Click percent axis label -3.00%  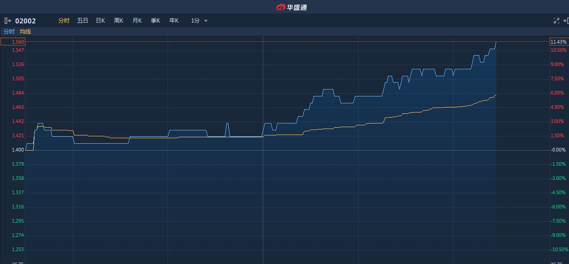[558, 178]
